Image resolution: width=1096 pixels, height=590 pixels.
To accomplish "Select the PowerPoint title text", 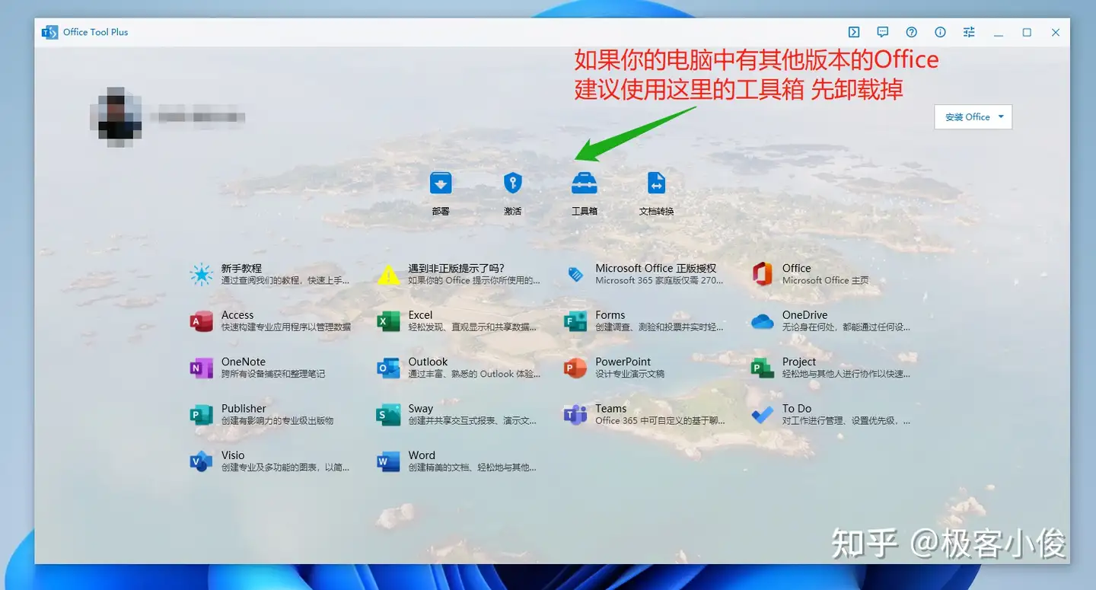I will [623, 362].
